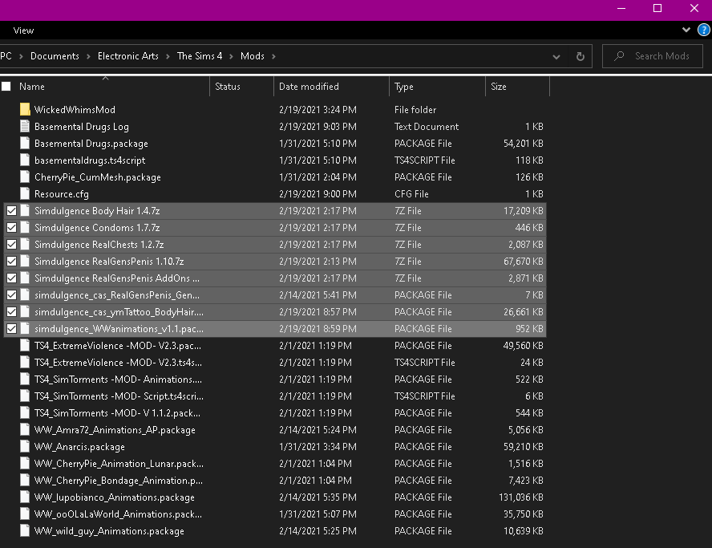Select TS4_SimTorments Animations package name

[118, 380]
